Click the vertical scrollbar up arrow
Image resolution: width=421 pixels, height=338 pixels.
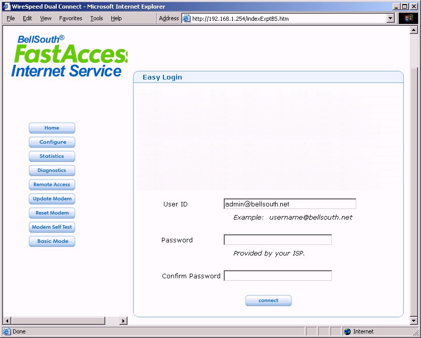click(x=414, y=30)
